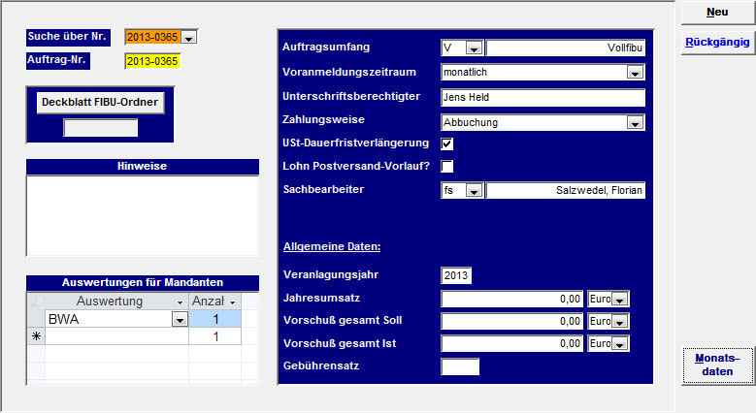Image resolution: width=756 pixels, height=413 pixels.
Task: Open the Auswertung column header dropdown
Action: coord(180,302)
